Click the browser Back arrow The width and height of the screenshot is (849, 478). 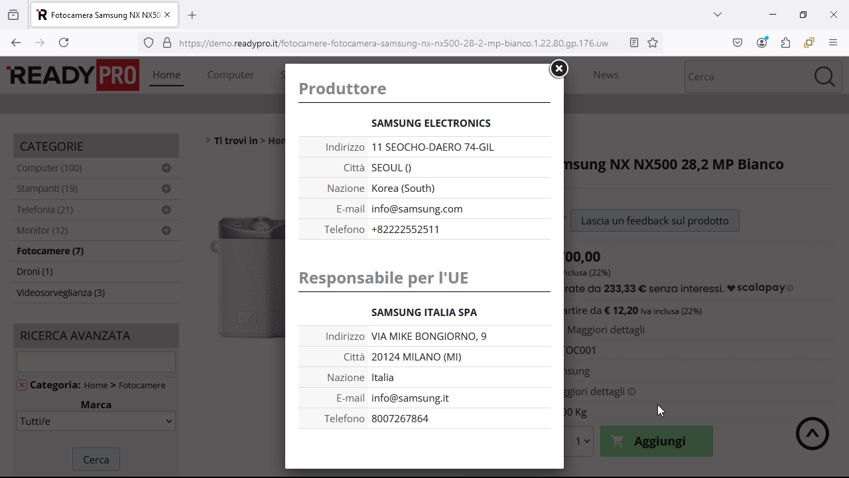(x=16, y=42)
